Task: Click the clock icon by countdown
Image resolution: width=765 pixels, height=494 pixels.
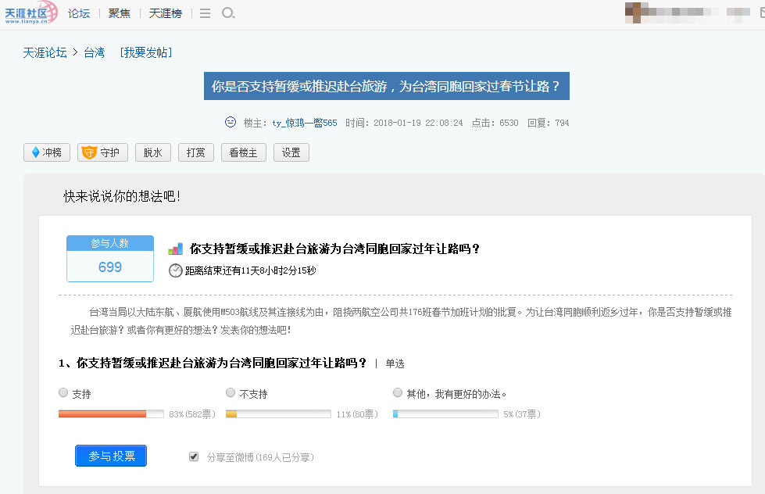Action: point(175,270)
